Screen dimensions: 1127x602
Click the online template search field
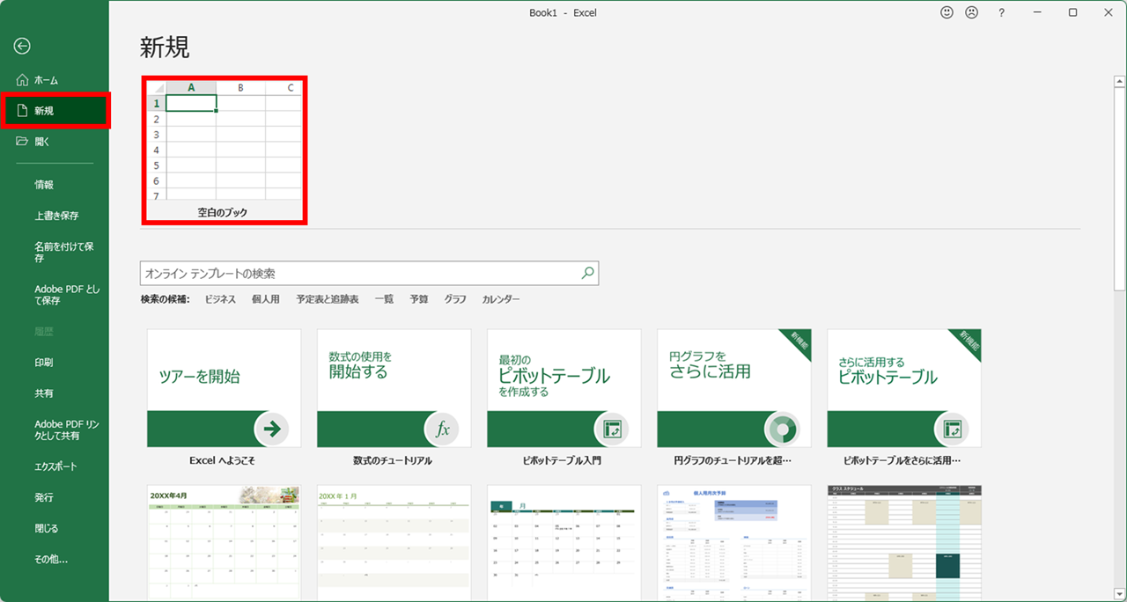359,274
